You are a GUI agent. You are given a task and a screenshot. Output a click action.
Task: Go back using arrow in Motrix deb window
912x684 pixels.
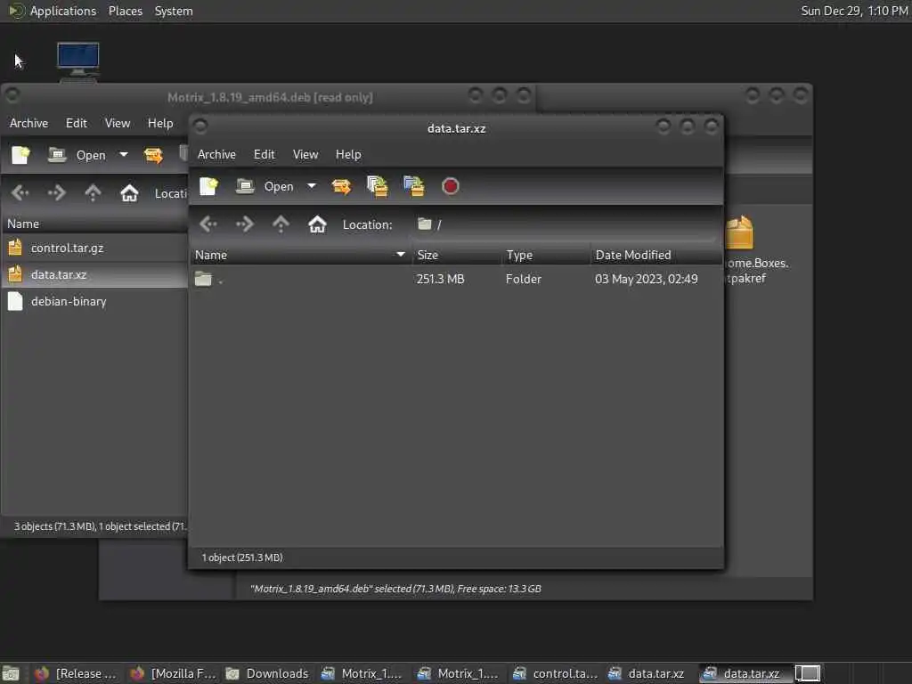point(20,192)
